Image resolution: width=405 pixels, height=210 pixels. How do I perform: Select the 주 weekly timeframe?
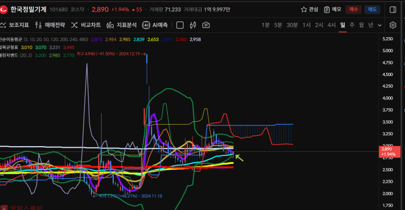tap(352, 25)
